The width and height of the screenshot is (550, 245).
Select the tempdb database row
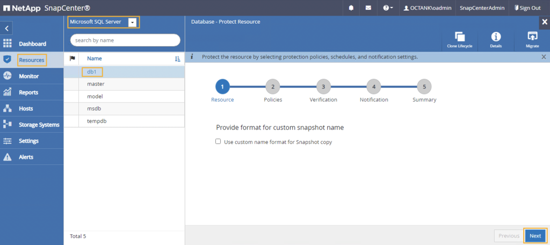[x=124, y=121]
